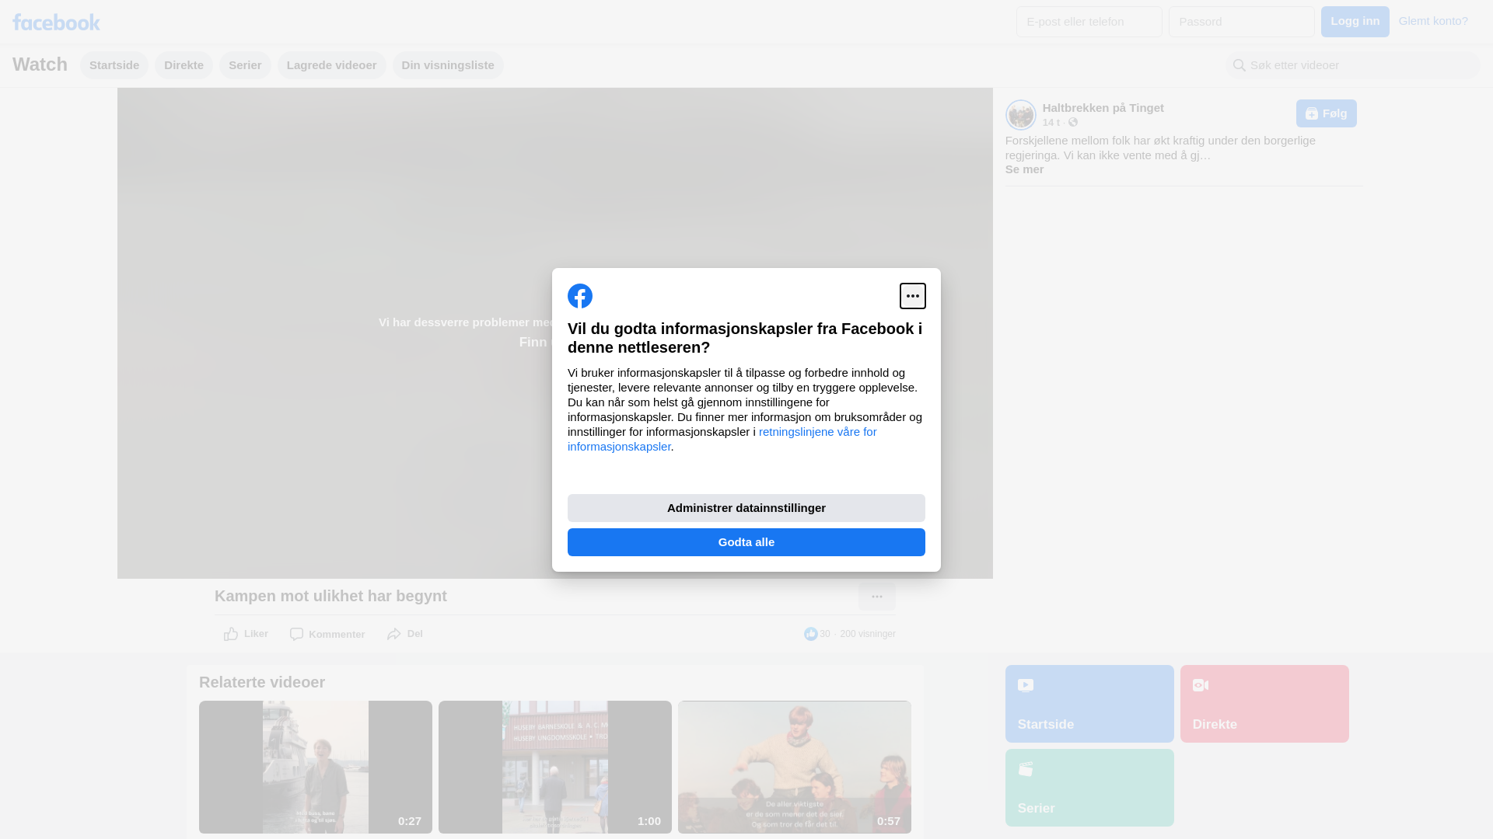Play the 0:57 related video thumbnail
Screen dimensions: 1493x839
pyautogui.click(x=794, y=767)
